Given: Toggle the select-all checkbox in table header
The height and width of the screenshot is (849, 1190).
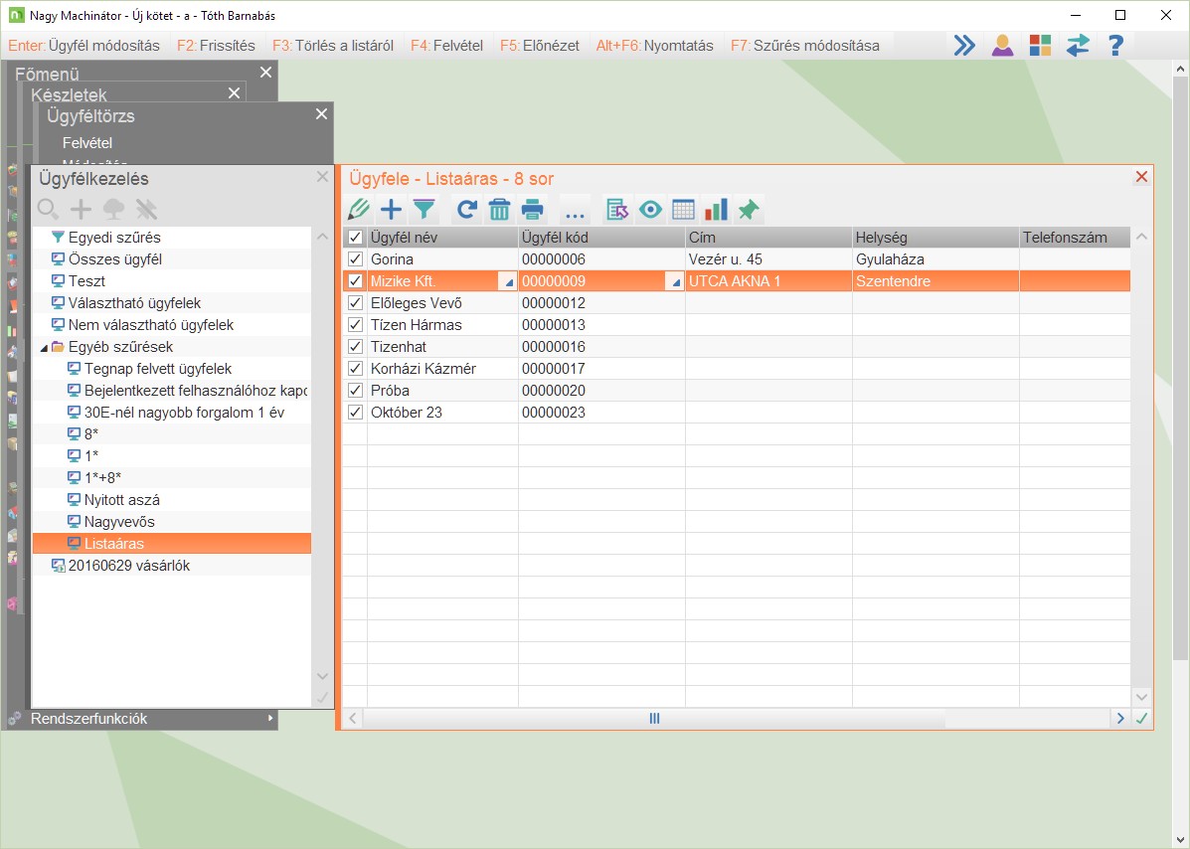Looking at the screenshot, I should [x=355, y=238].
